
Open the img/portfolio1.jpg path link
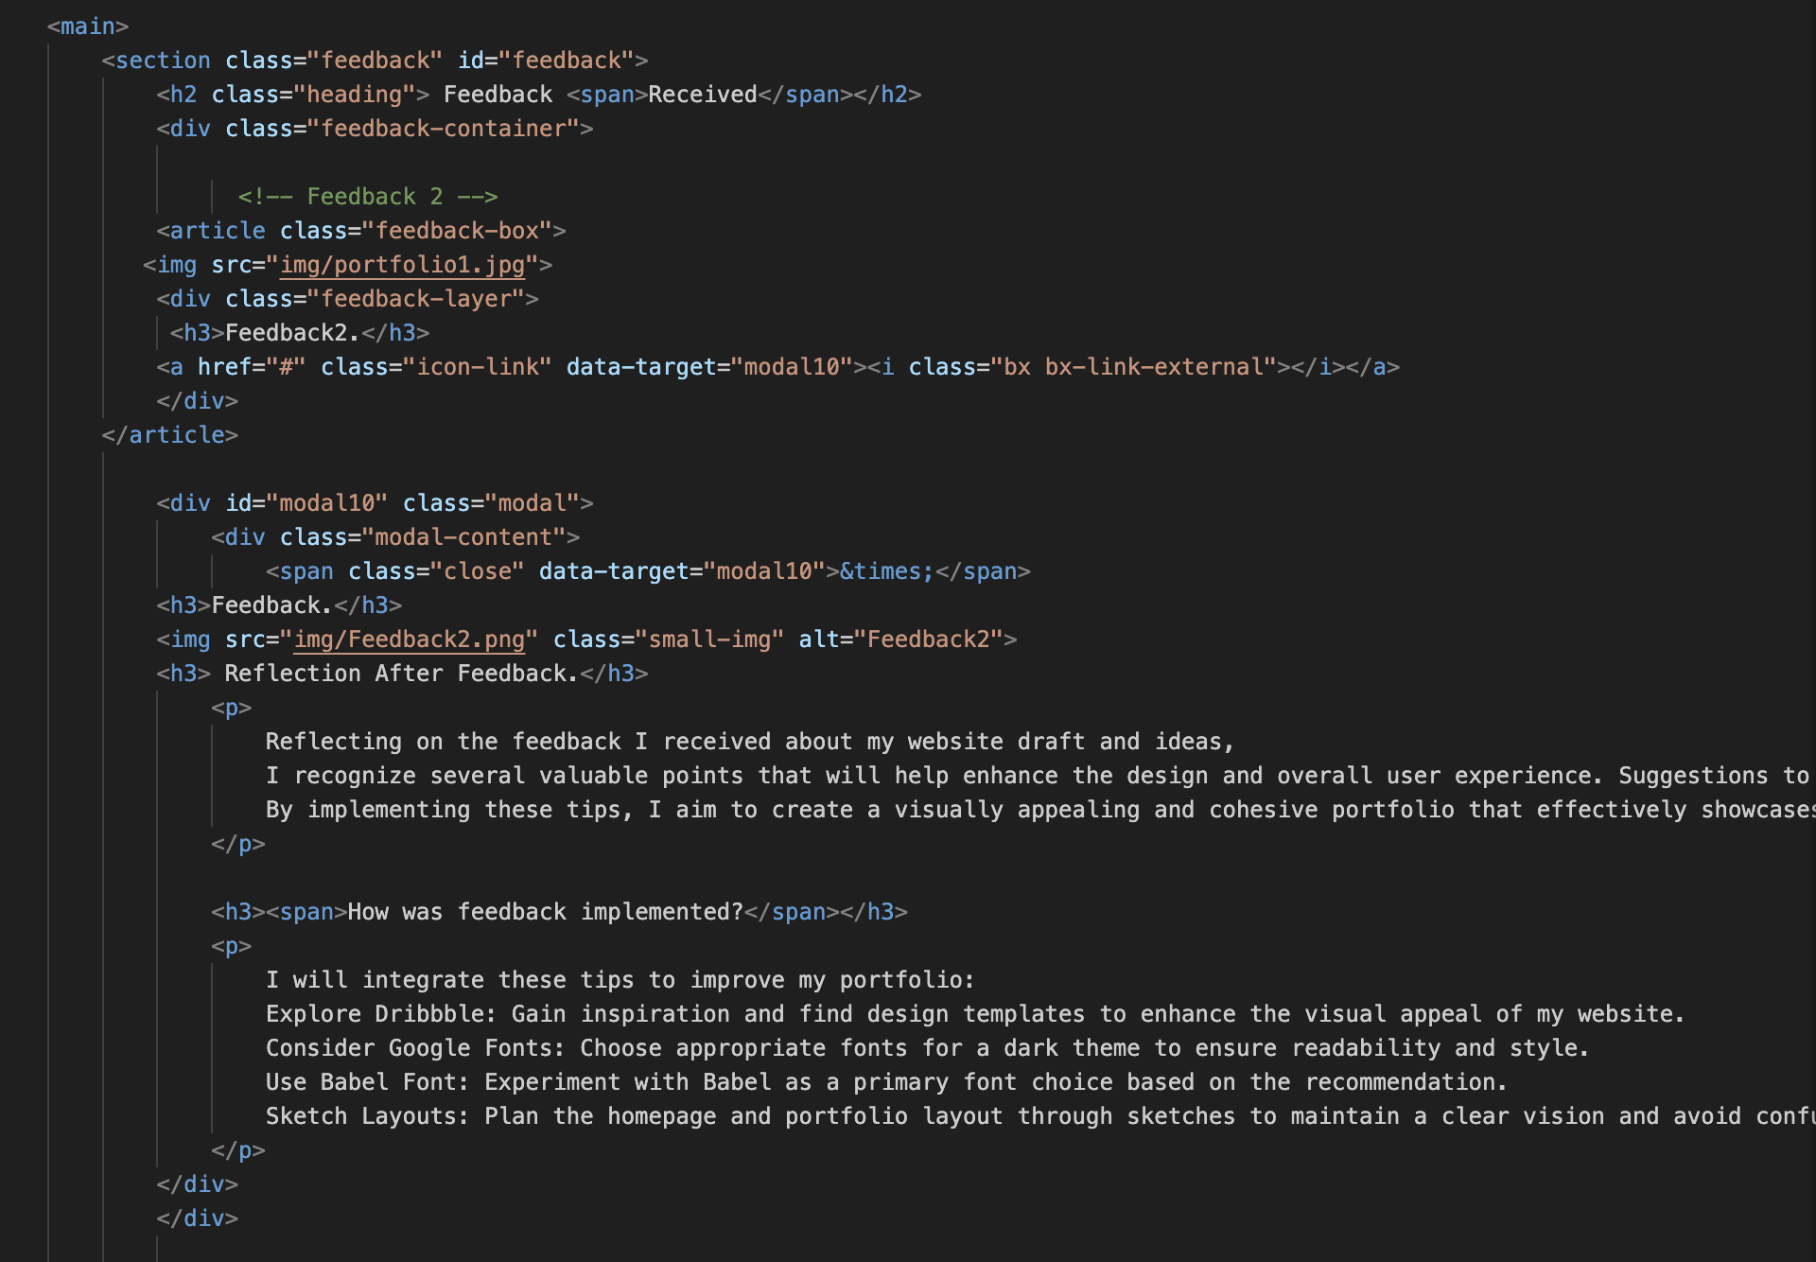click(x=402, y=265)
